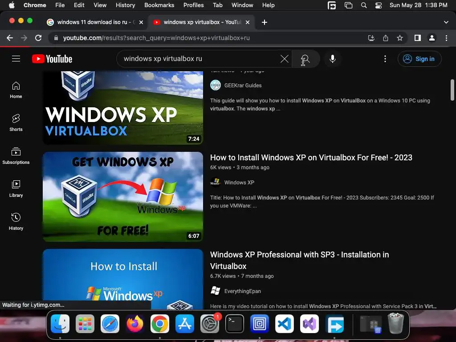Open Control Center in the menu bar

coord(379,5)
